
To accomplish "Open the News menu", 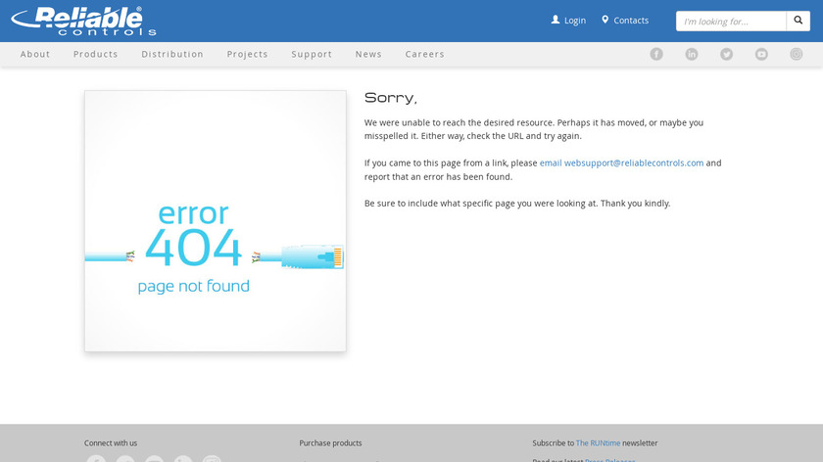I will (x=368, y=54).
